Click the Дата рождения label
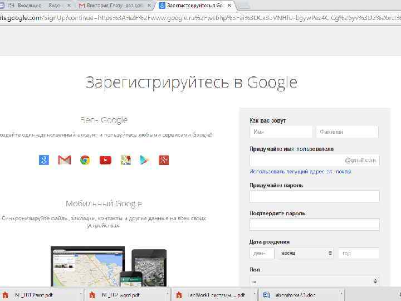This screenshot has width=401, height=301. [270, 242]
